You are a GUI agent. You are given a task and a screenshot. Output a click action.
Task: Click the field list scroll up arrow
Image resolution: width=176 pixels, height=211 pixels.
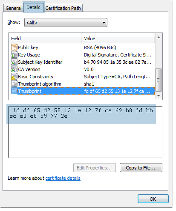159,37
